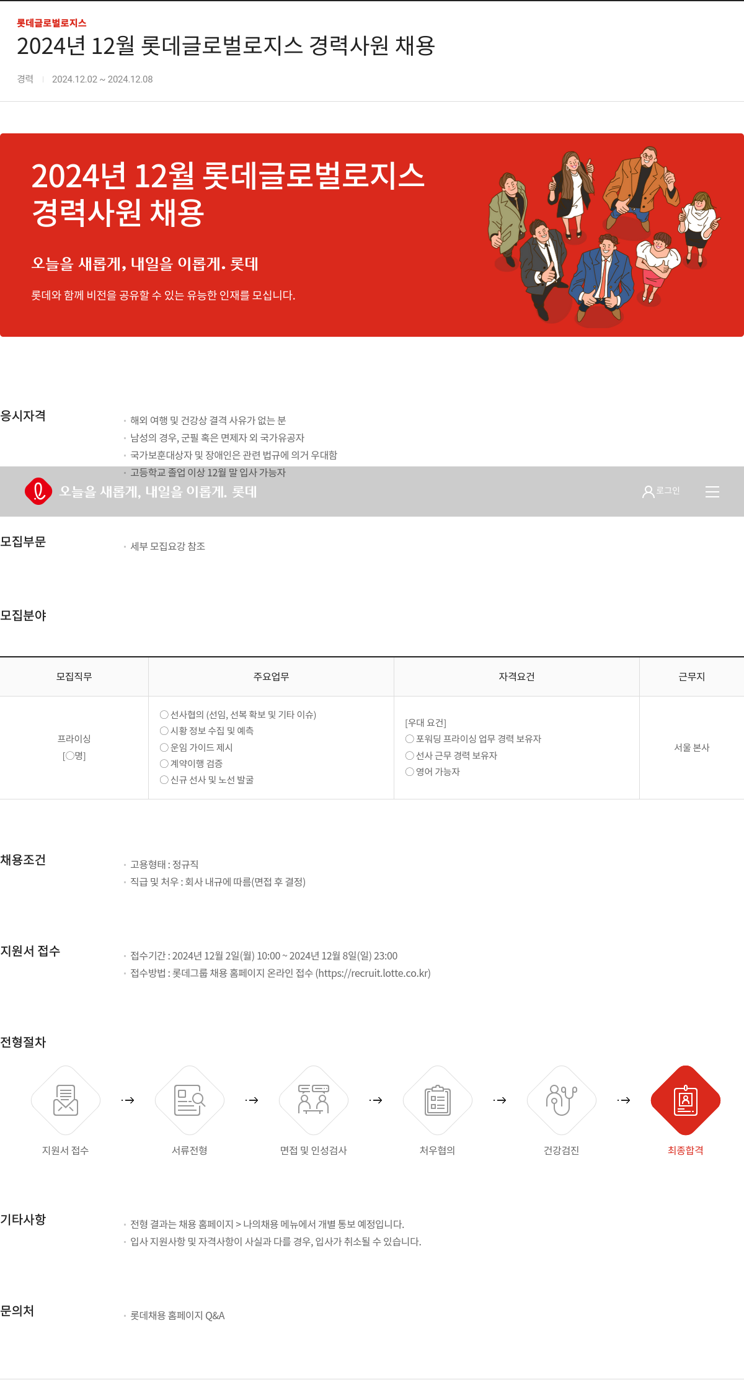Click 직급 및 처우 line

pos(218,882)
